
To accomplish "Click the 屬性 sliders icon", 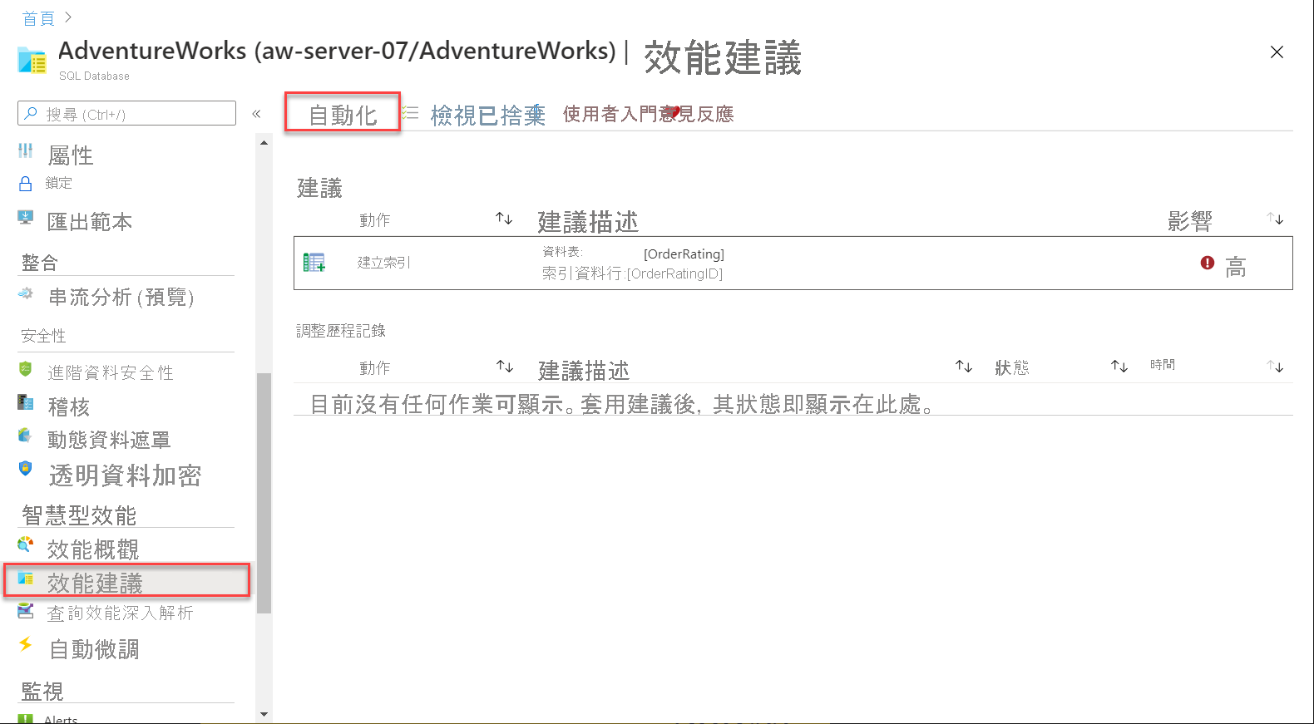I will [x=26, y=150].
